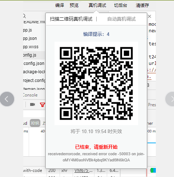Click the 切后台 toolbar button
174x177 pixels.
(x=121, y=5)
